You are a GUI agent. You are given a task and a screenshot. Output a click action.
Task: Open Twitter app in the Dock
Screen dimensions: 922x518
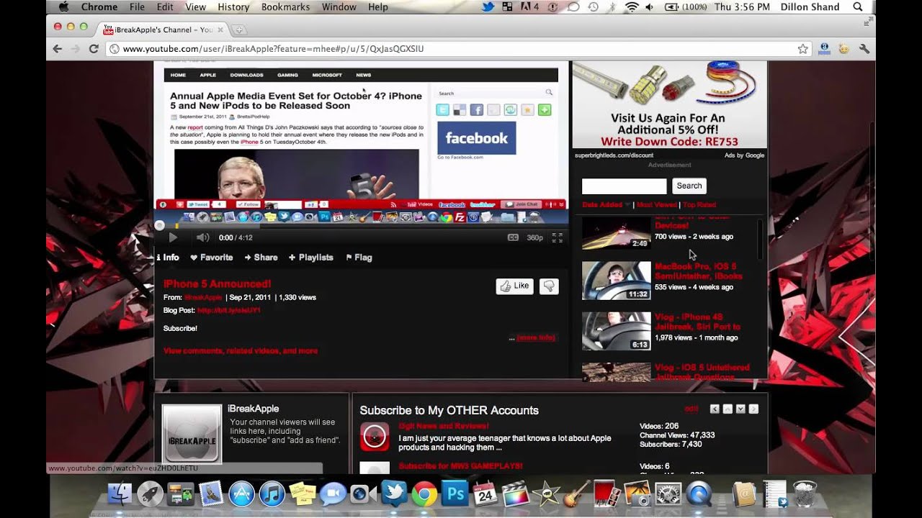tap(394, 494)
